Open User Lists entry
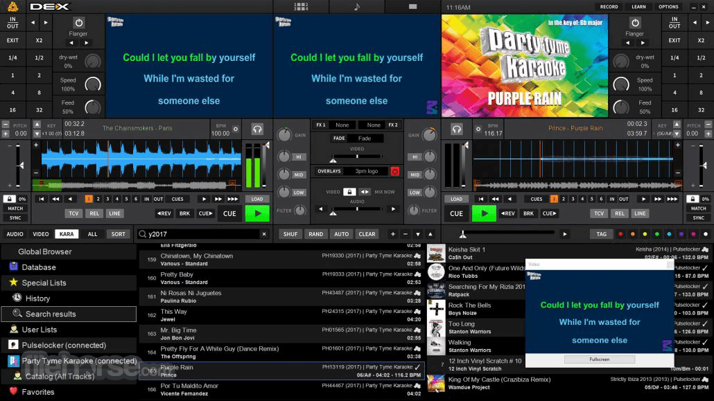The width and height of the screenshot is (714, 401). coord(39,330)
